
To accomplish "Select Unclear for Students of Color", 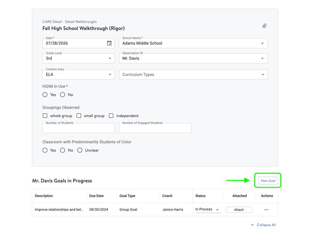I will point(80,150).
